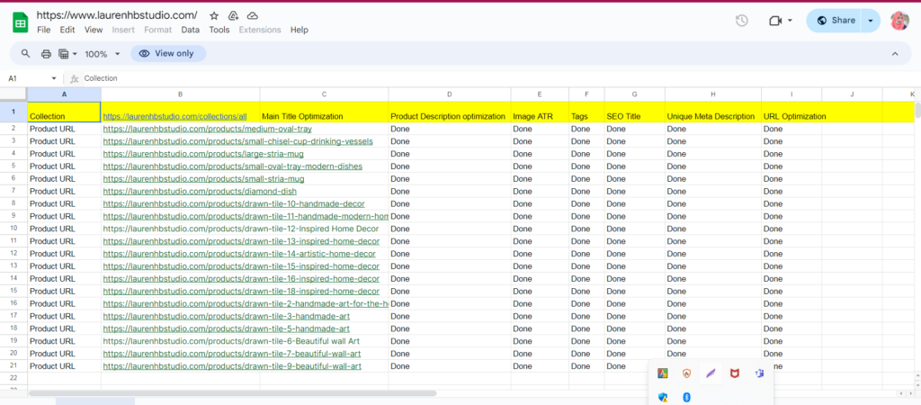Click the search magnifier in toolbar

pyautogui.click(x=25, y=54)
